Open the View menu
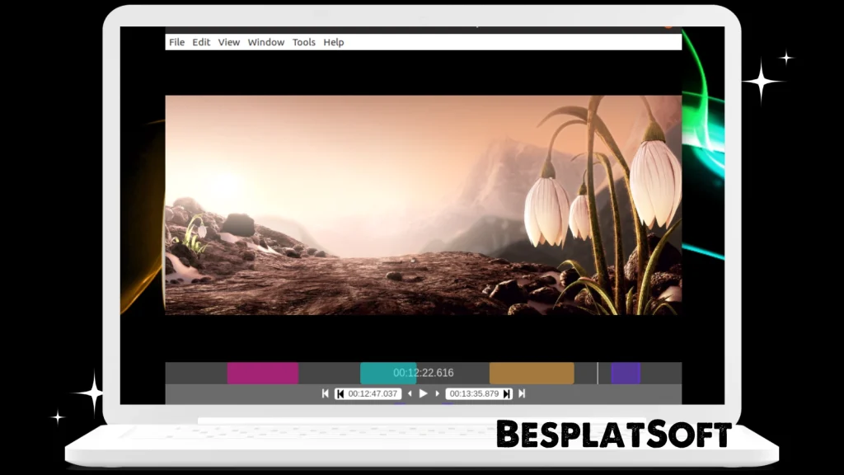The height and width of the screenshot is (475, 844). tap(229, 42)
